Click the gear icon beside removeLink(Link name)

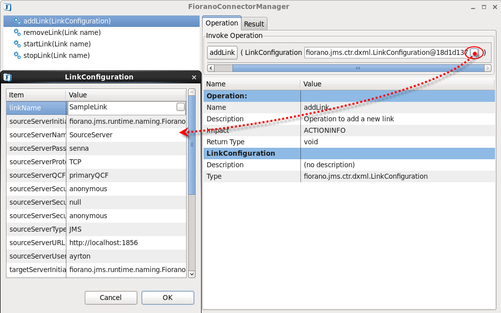pyautogui.click(x=17, y=32)
